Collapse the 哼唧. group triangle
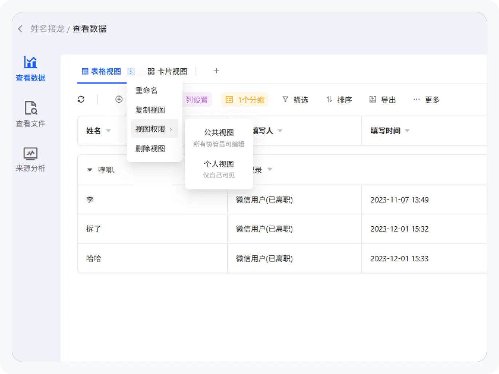Viewport: 499px width, 374px height. (90, 170)
